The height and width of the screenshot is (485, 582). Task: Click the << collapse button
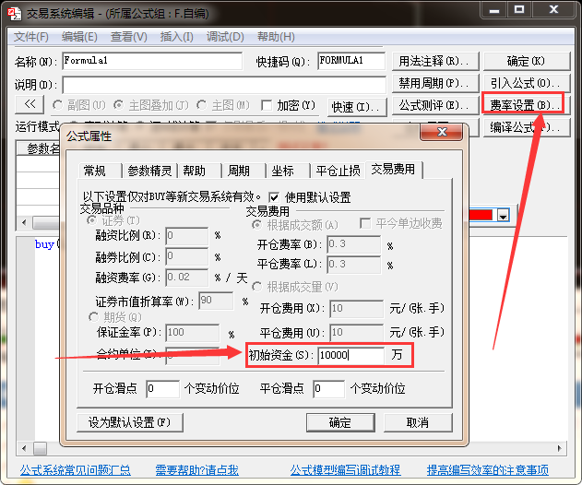click(x=30, y=105)
